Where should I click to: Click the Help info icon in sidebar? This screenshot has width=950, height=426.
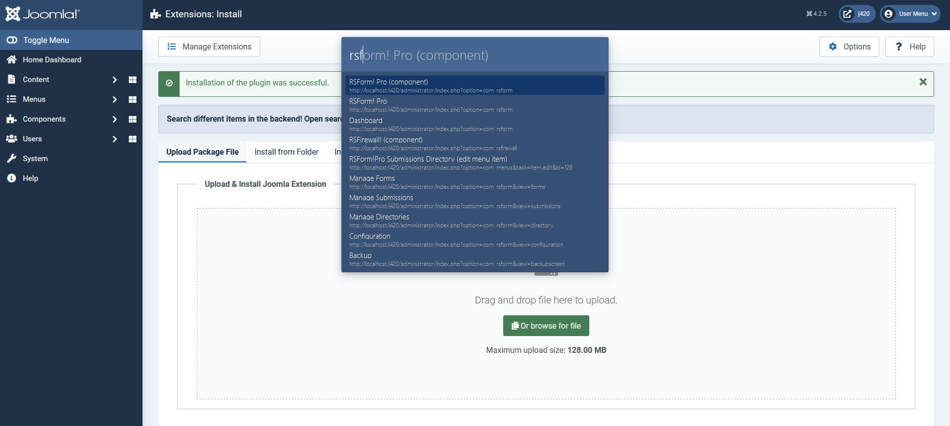pyautogui.click(x=11, y=178)
